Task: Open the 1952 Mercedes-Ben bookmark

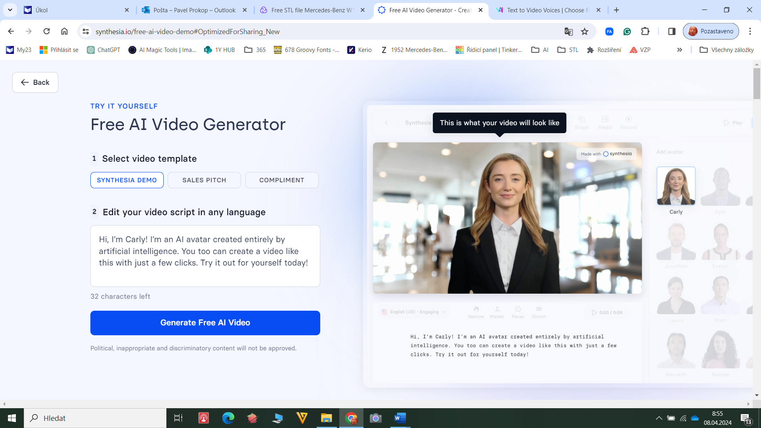Action: coord(414,50)
